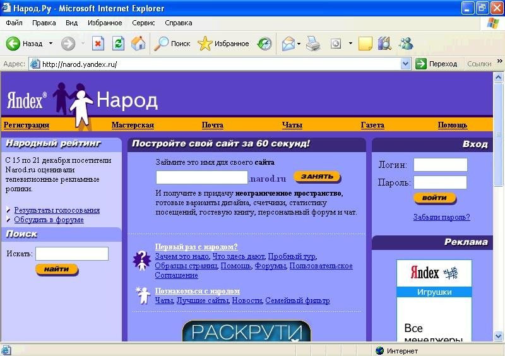505x356 pixels.
Task: Open the Почта tab
Action: click(212, 125)
